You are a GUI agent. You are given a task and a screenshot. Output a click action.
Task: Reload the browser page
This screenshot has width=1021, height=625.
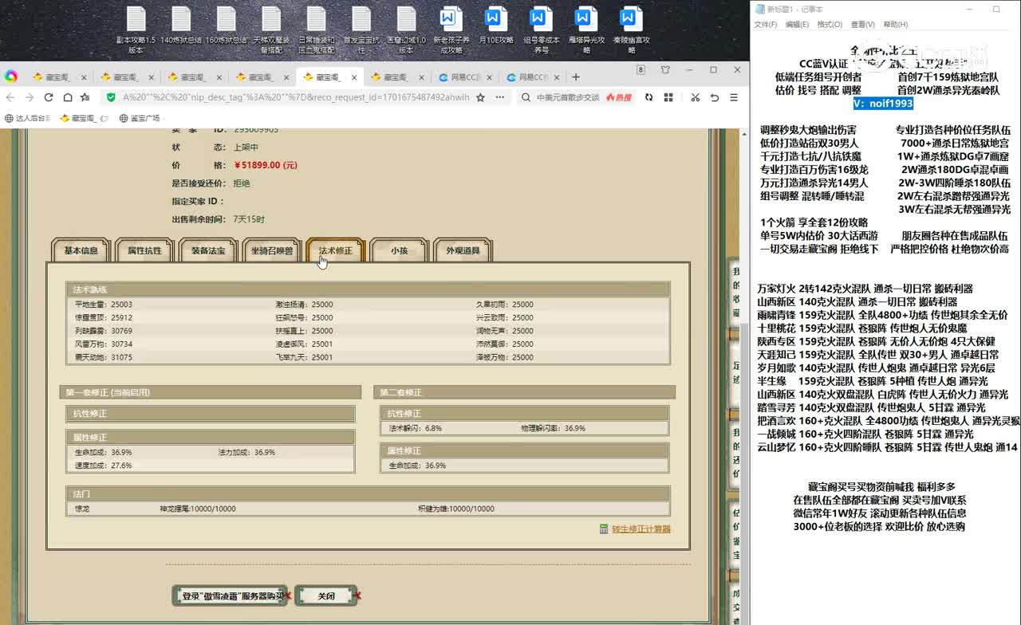49,97
